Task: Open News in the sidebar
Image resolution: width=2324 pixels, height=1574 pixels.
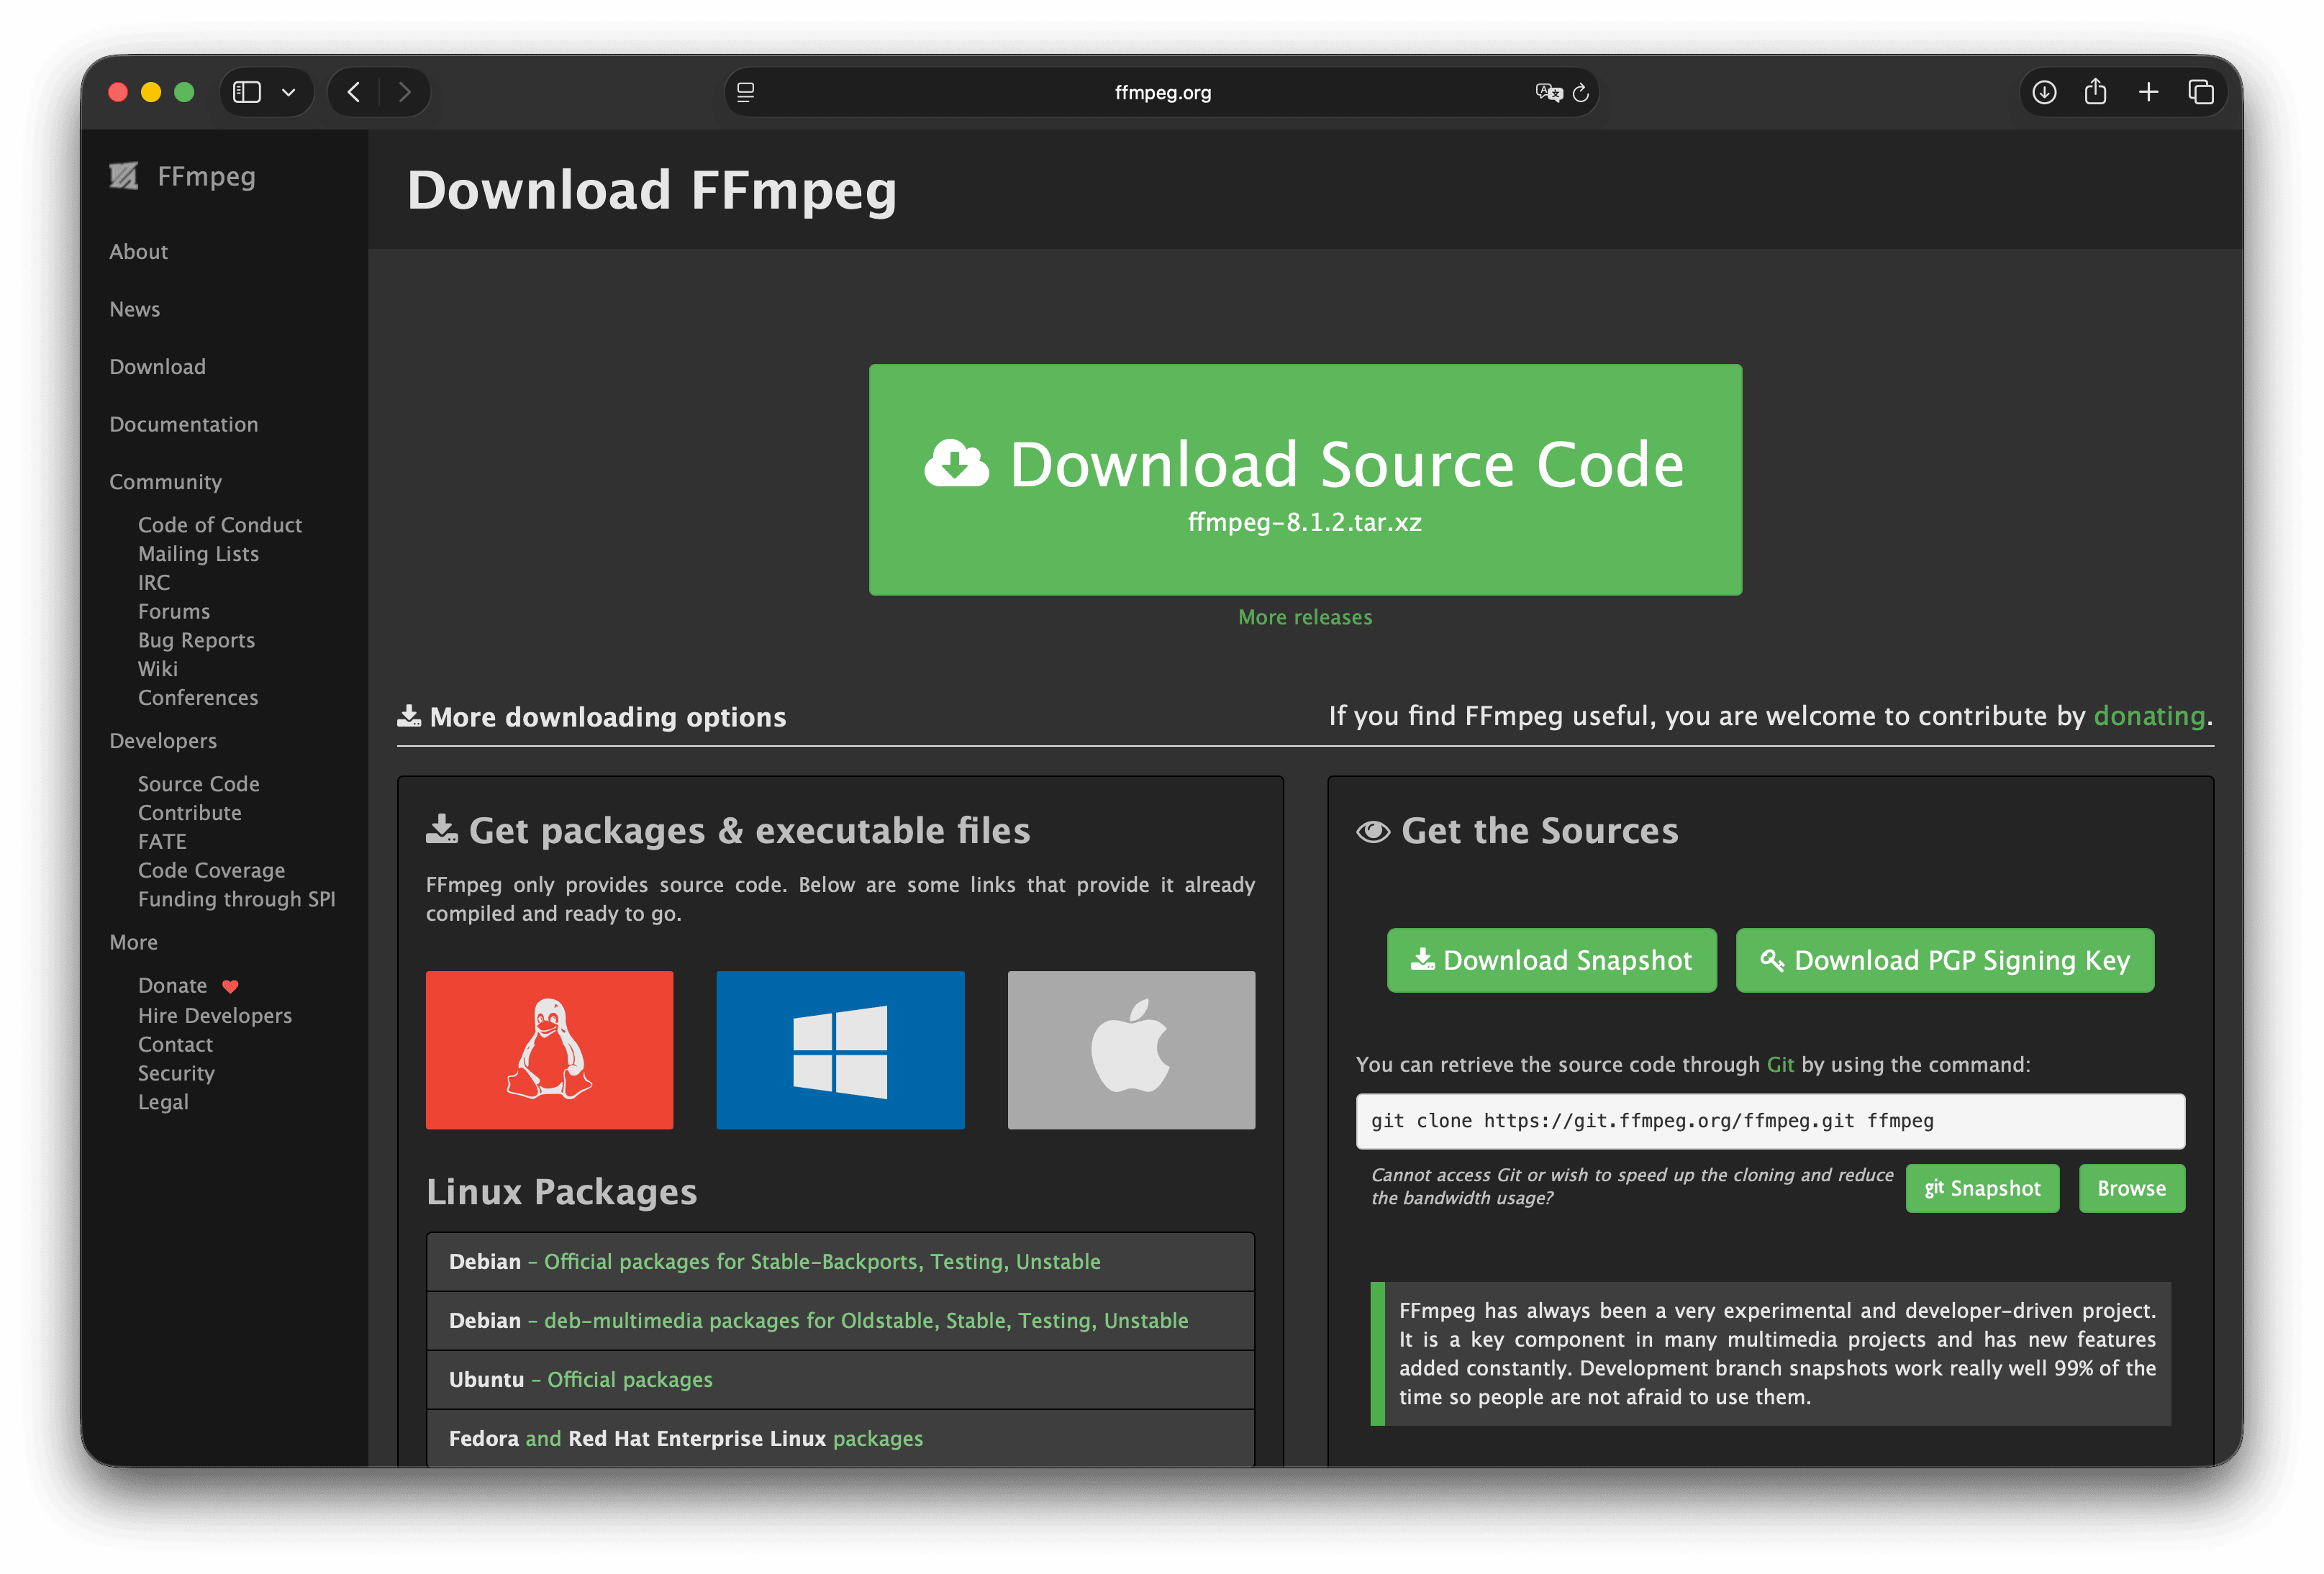Action: click(134, 309)
